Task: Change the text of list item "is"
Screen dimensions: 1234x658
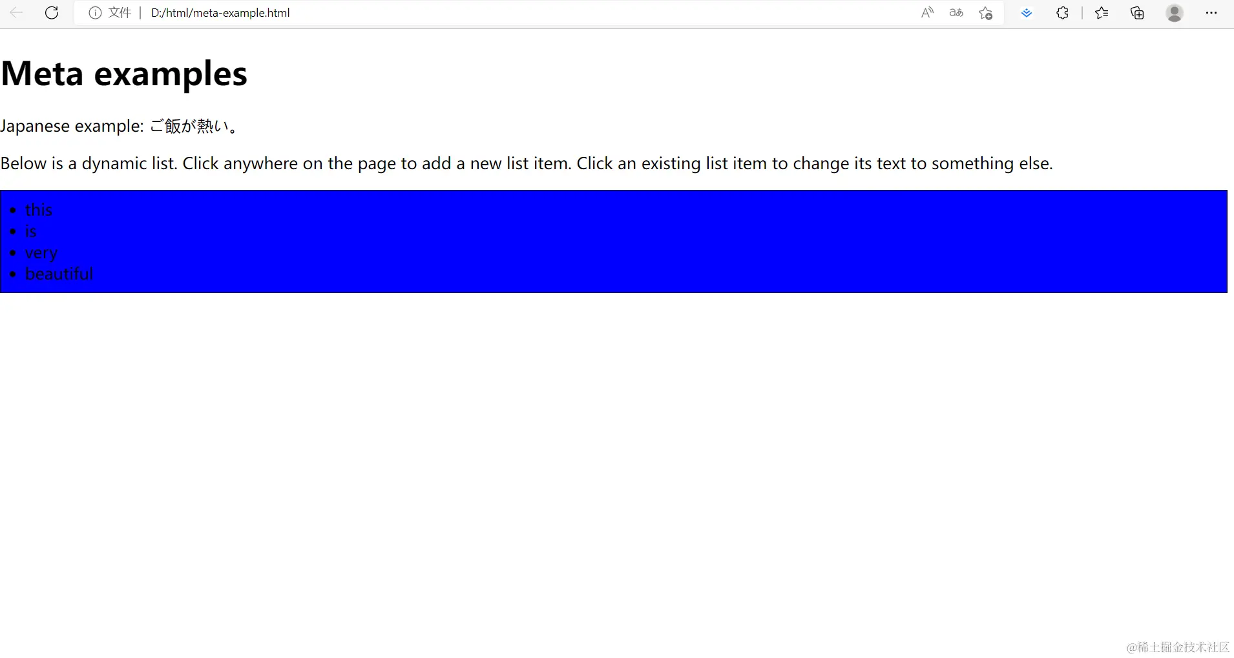Action: click(30, 231)
